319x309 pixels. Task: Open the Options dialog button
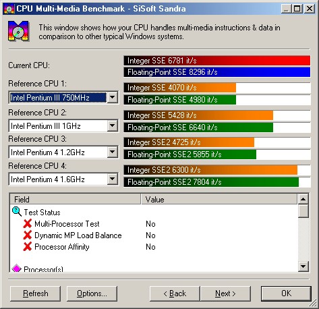point(92,293)
